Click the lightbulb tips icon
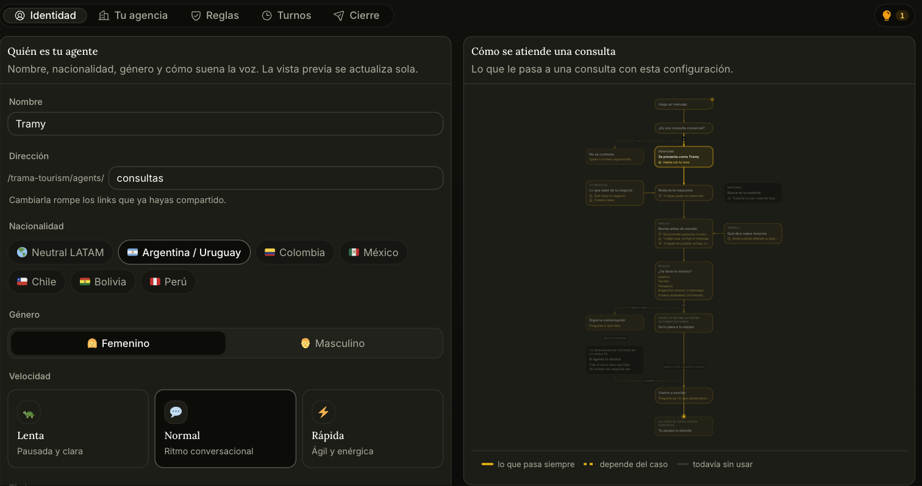The height and width of the screenshot is (486, 922). [x=887, y=16]
